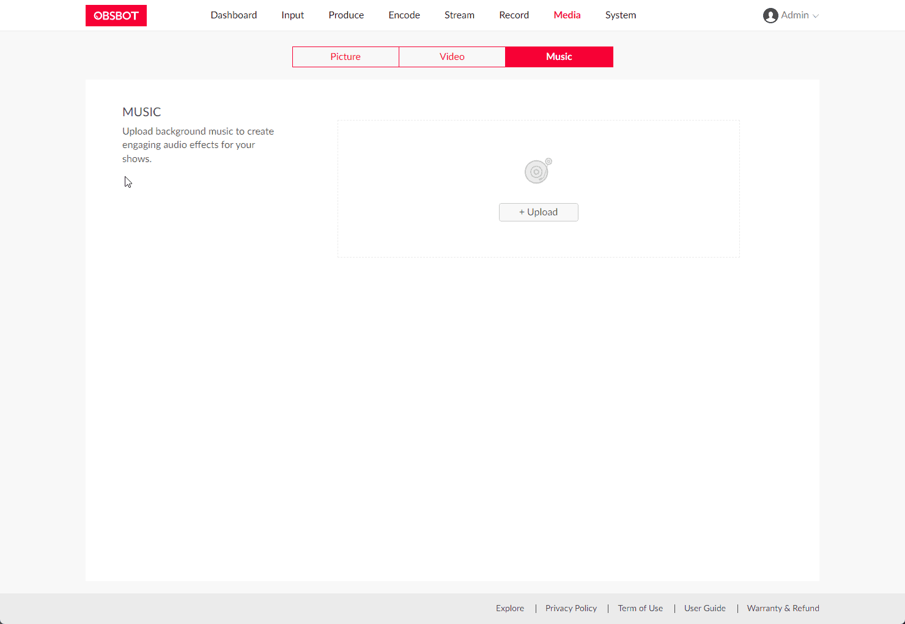Open the Privacy Policy link
The width and height of the screenshot is (905, 624).
point(571,608)
